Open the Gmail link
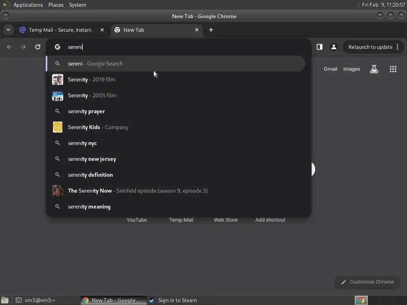Image resolution: width=407 pixels, height=305 pixels. pyautogui.click(x=330, y=69)
